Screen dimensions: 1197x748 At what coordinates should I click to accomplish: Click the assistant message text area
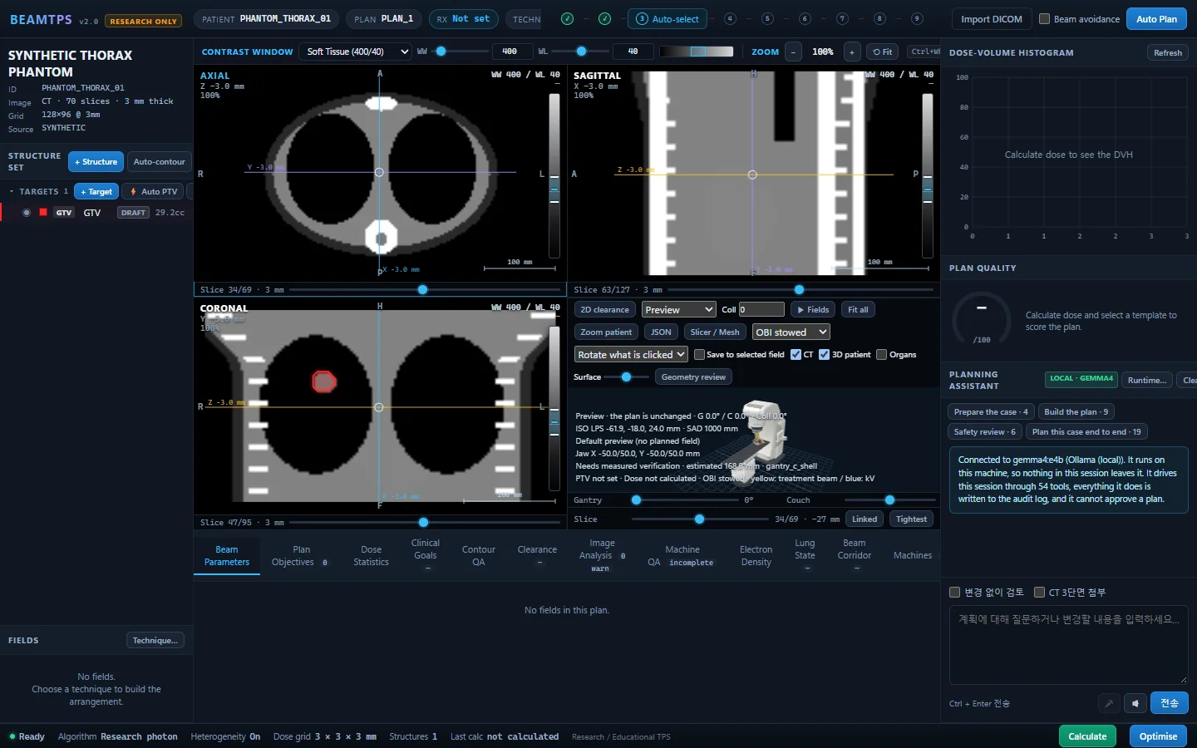pyautogui.click(x=1068, y=646)
